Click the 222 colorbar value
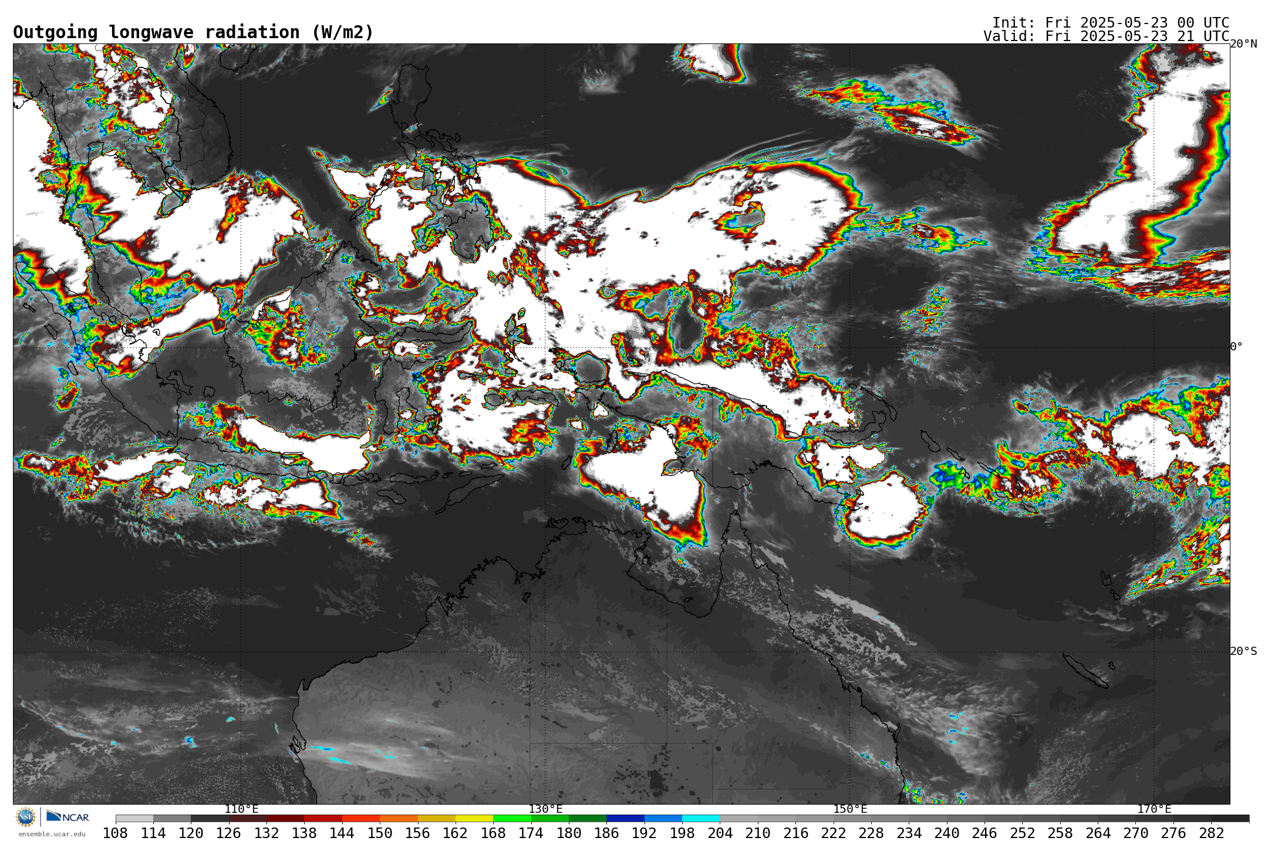1268x841 pixels. click(834, 833)
